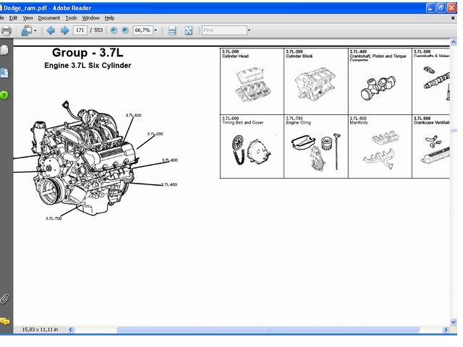This screenshot has height=347, width=463.
Task: Click the horizontal scrollbar thumb
Action: coord(268,330)
